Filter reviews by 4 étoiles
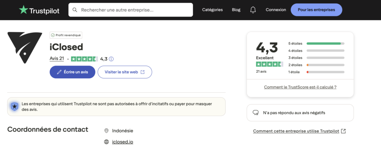Image resolution: width=381 pixels, height=164 pixels. (x=296, y=50)
